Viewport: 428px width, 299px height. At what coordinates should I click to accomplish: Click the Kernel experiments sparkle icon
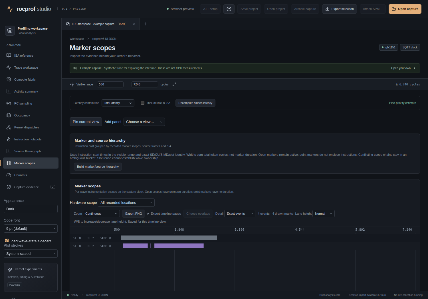point(10,270)
